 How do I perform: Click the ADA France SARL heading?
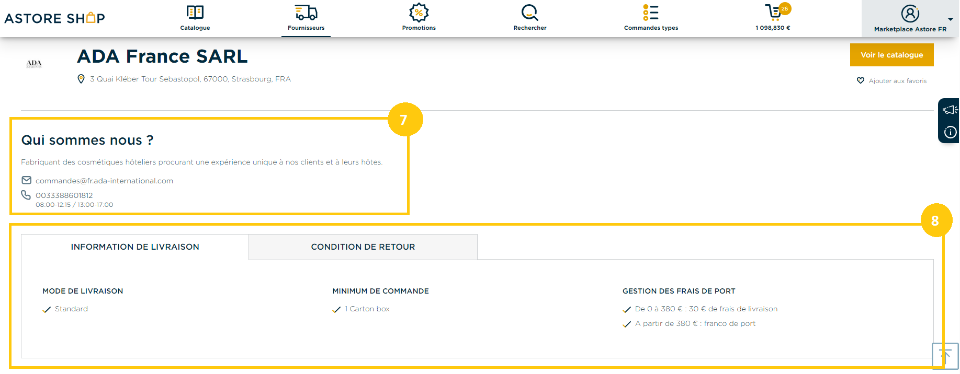(x=162, y=56)
